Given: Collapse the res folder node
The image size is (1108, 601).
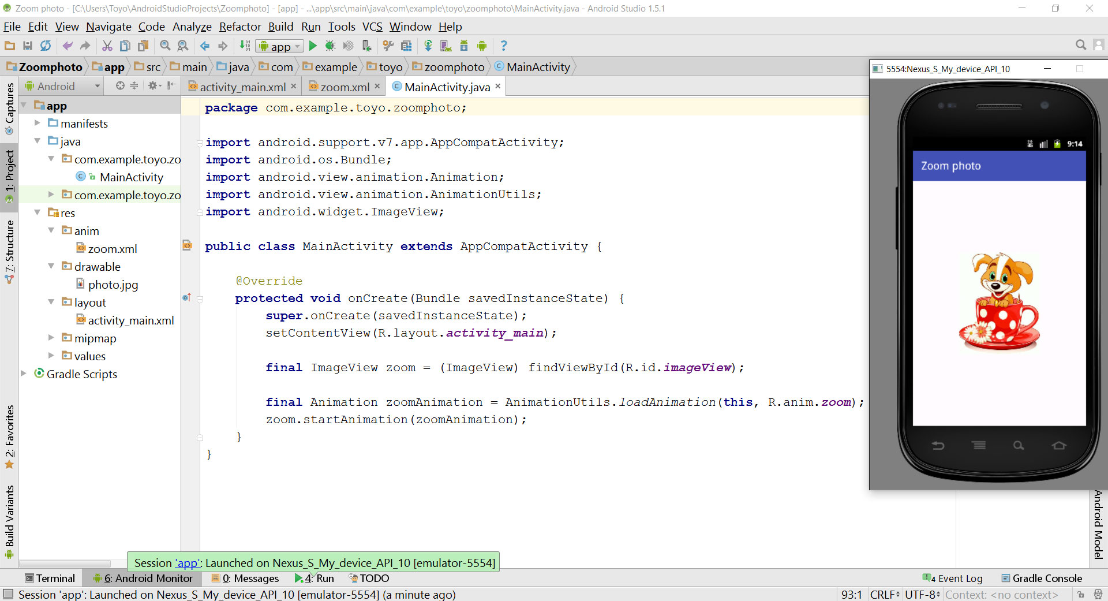Looking at the screenshot, I should pyautogui.click(x=38, y=212).
